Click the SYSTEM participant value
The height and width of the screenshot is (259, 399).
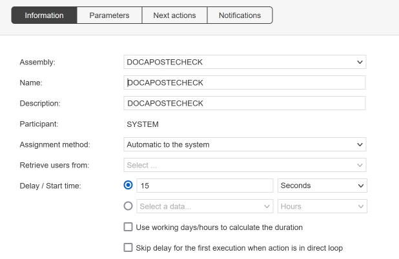click(x=142, y=124)
